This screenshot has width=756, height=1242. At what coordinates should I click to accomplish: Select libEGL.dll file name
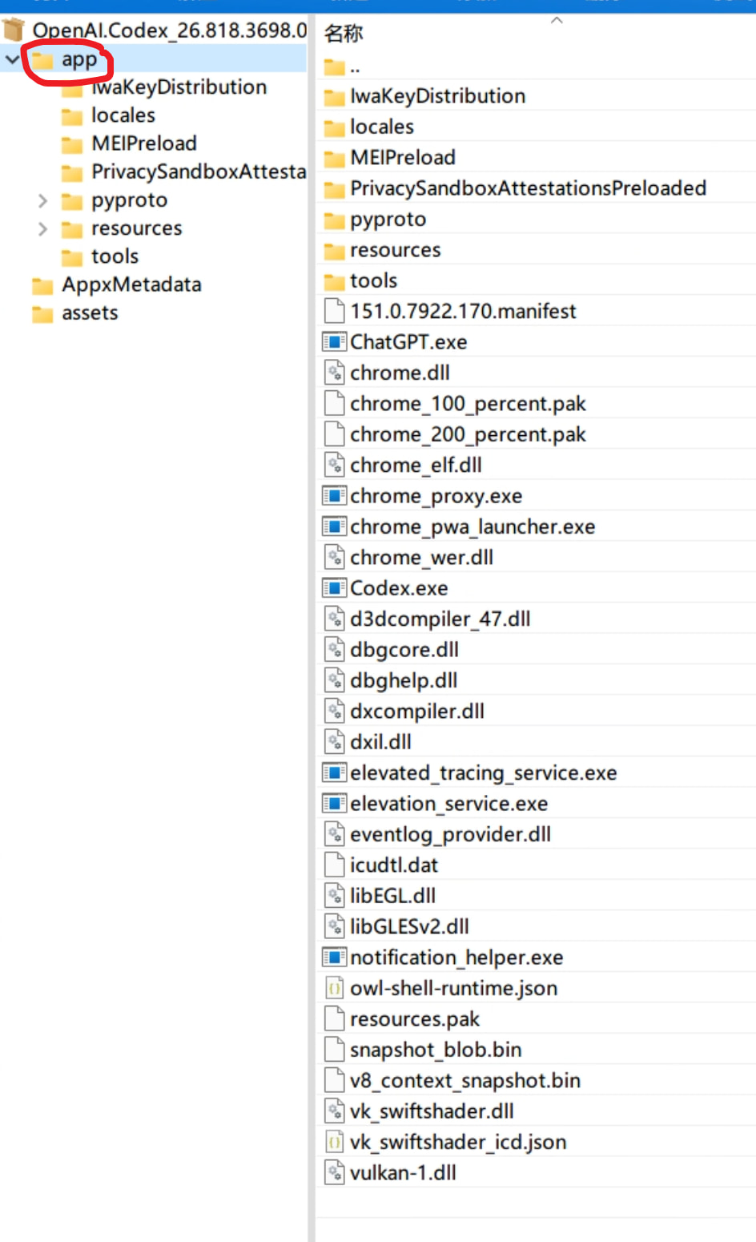pos(392,896)
